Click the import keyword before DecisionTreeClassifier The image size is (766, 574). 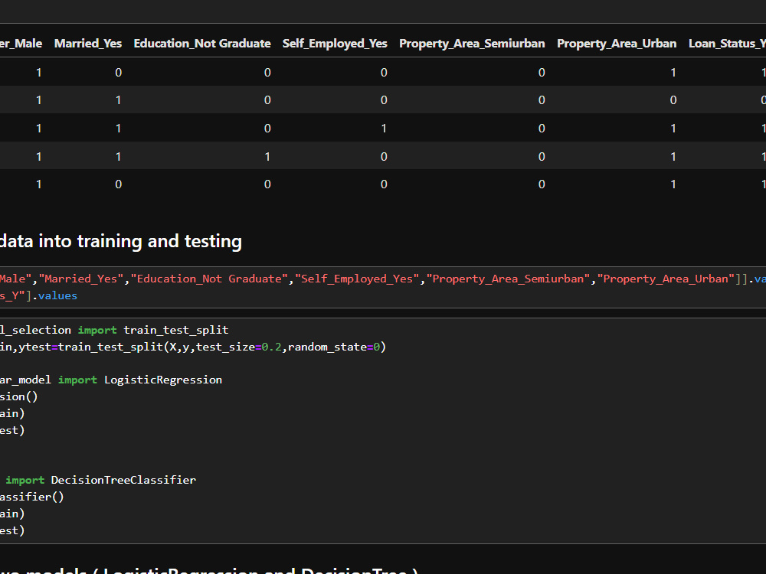[x=25, y=481]
